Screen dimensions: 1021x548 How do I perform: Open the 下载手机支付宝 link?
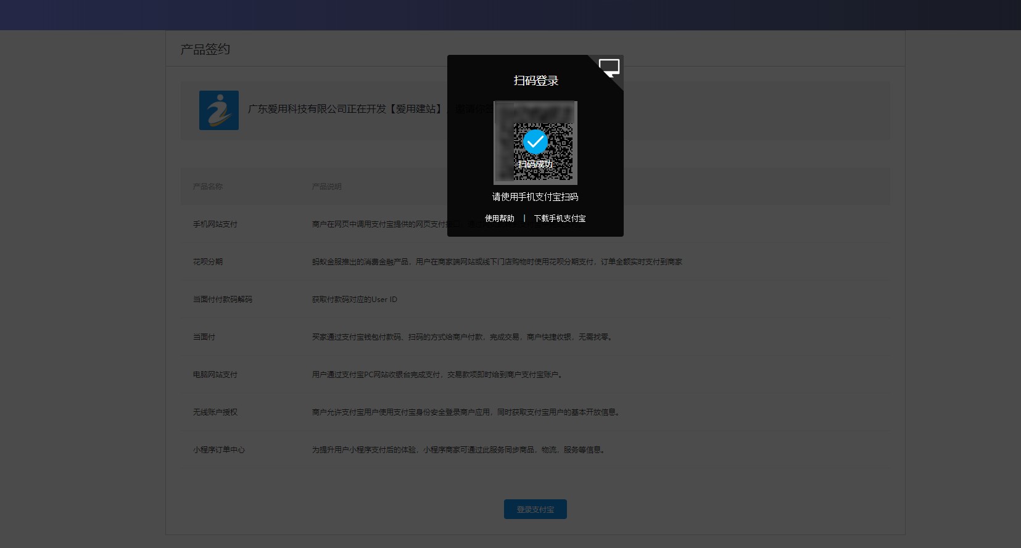(560, 218)
